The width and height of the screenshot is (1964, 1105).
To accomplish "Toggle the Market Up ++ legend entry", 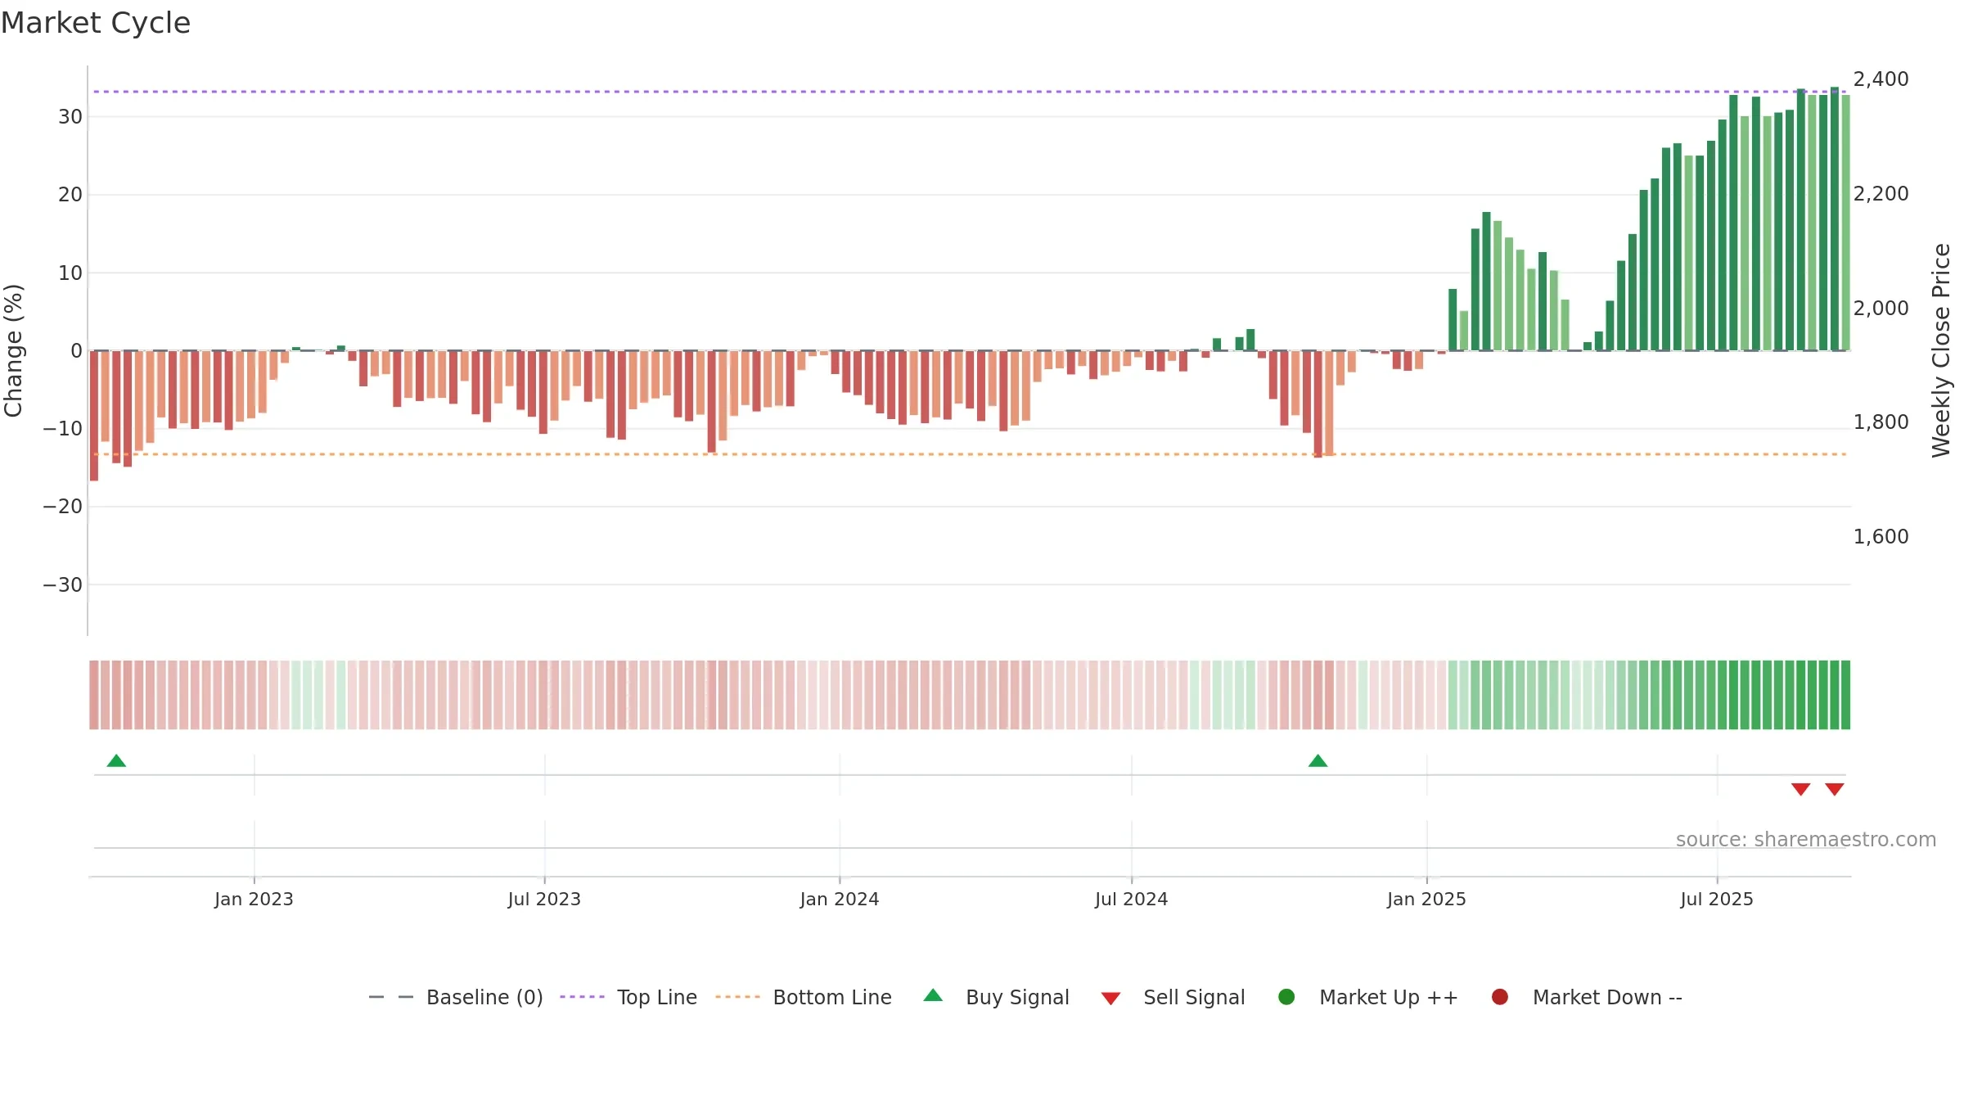I will (x=1368, y=997).
